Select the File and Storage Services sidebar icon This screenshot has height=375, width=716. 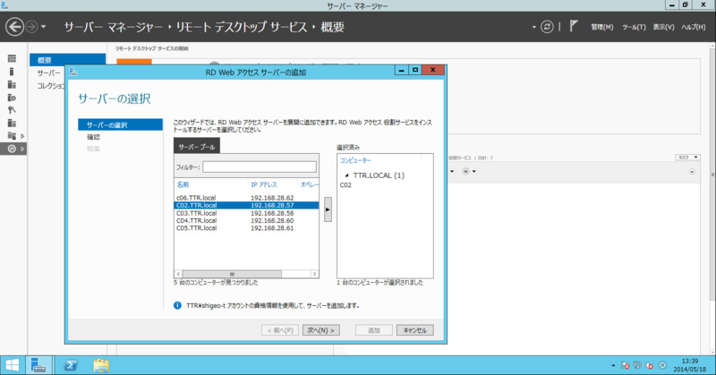click(x=12, y=136)
